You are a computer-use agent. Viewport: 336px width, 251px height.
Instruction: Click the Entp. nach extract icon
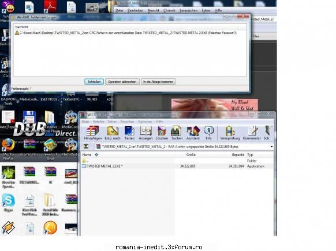113,133
